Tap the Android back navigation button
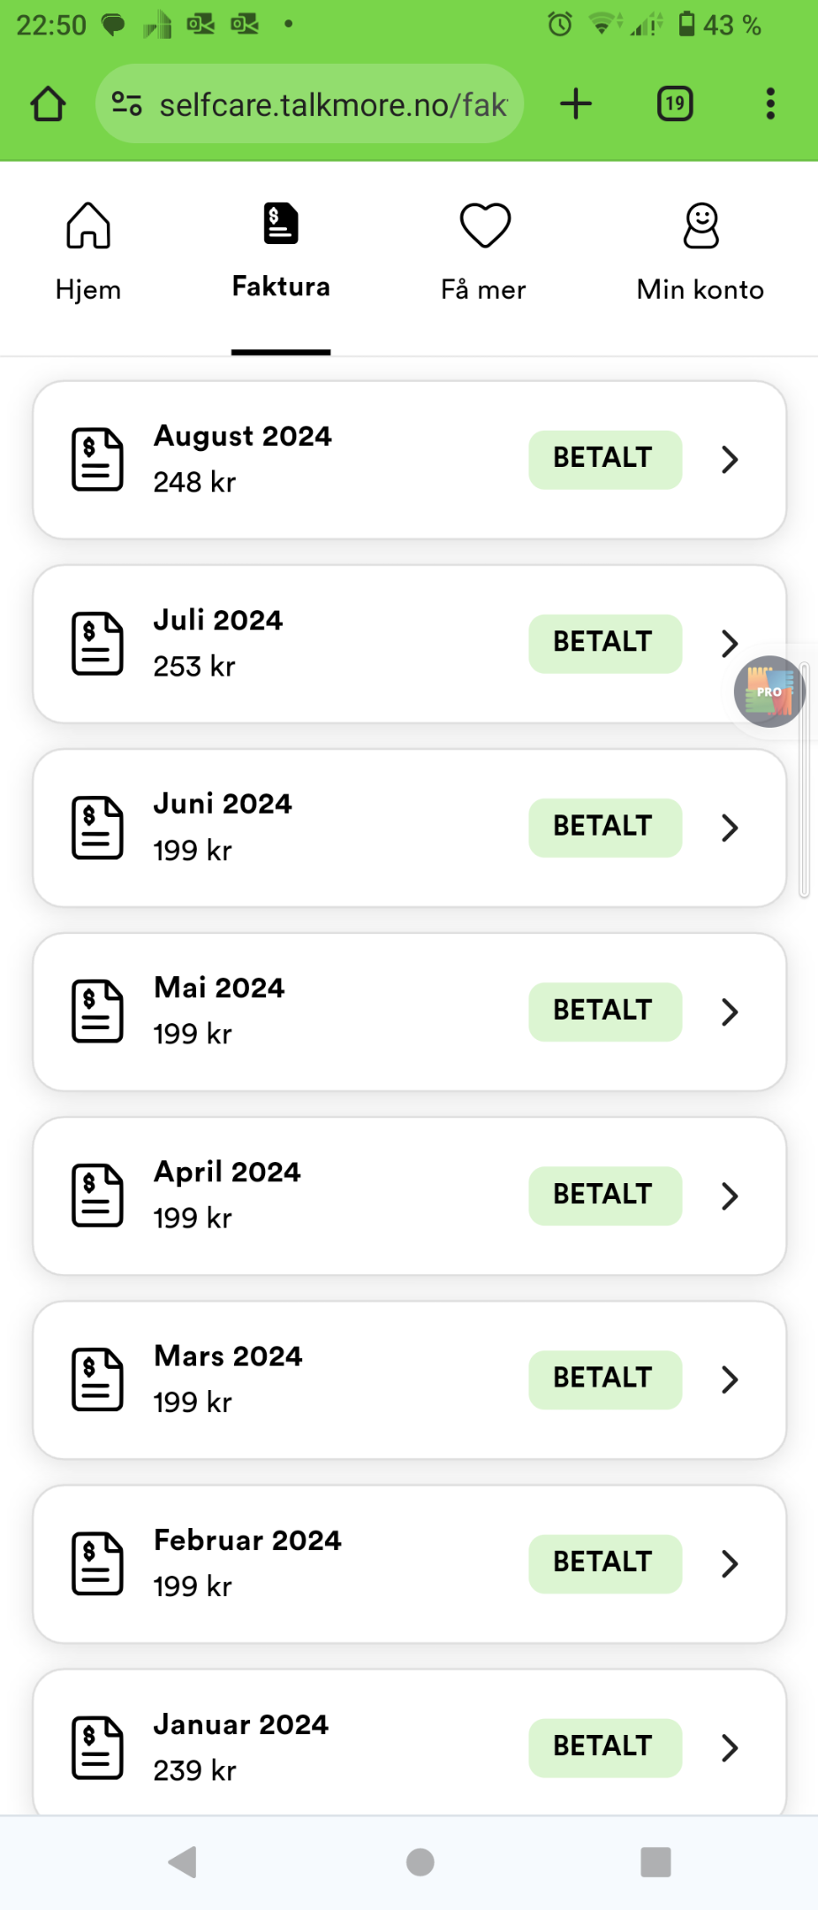The height and width of the screenshot is (1910, 818). point(182,1862)
